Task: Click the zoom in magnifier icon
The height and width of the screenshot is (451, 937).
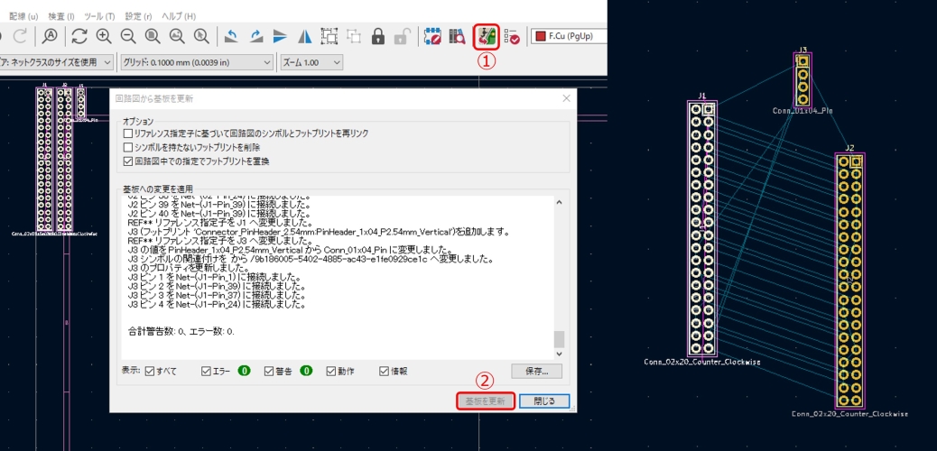Action: (104, 37)
